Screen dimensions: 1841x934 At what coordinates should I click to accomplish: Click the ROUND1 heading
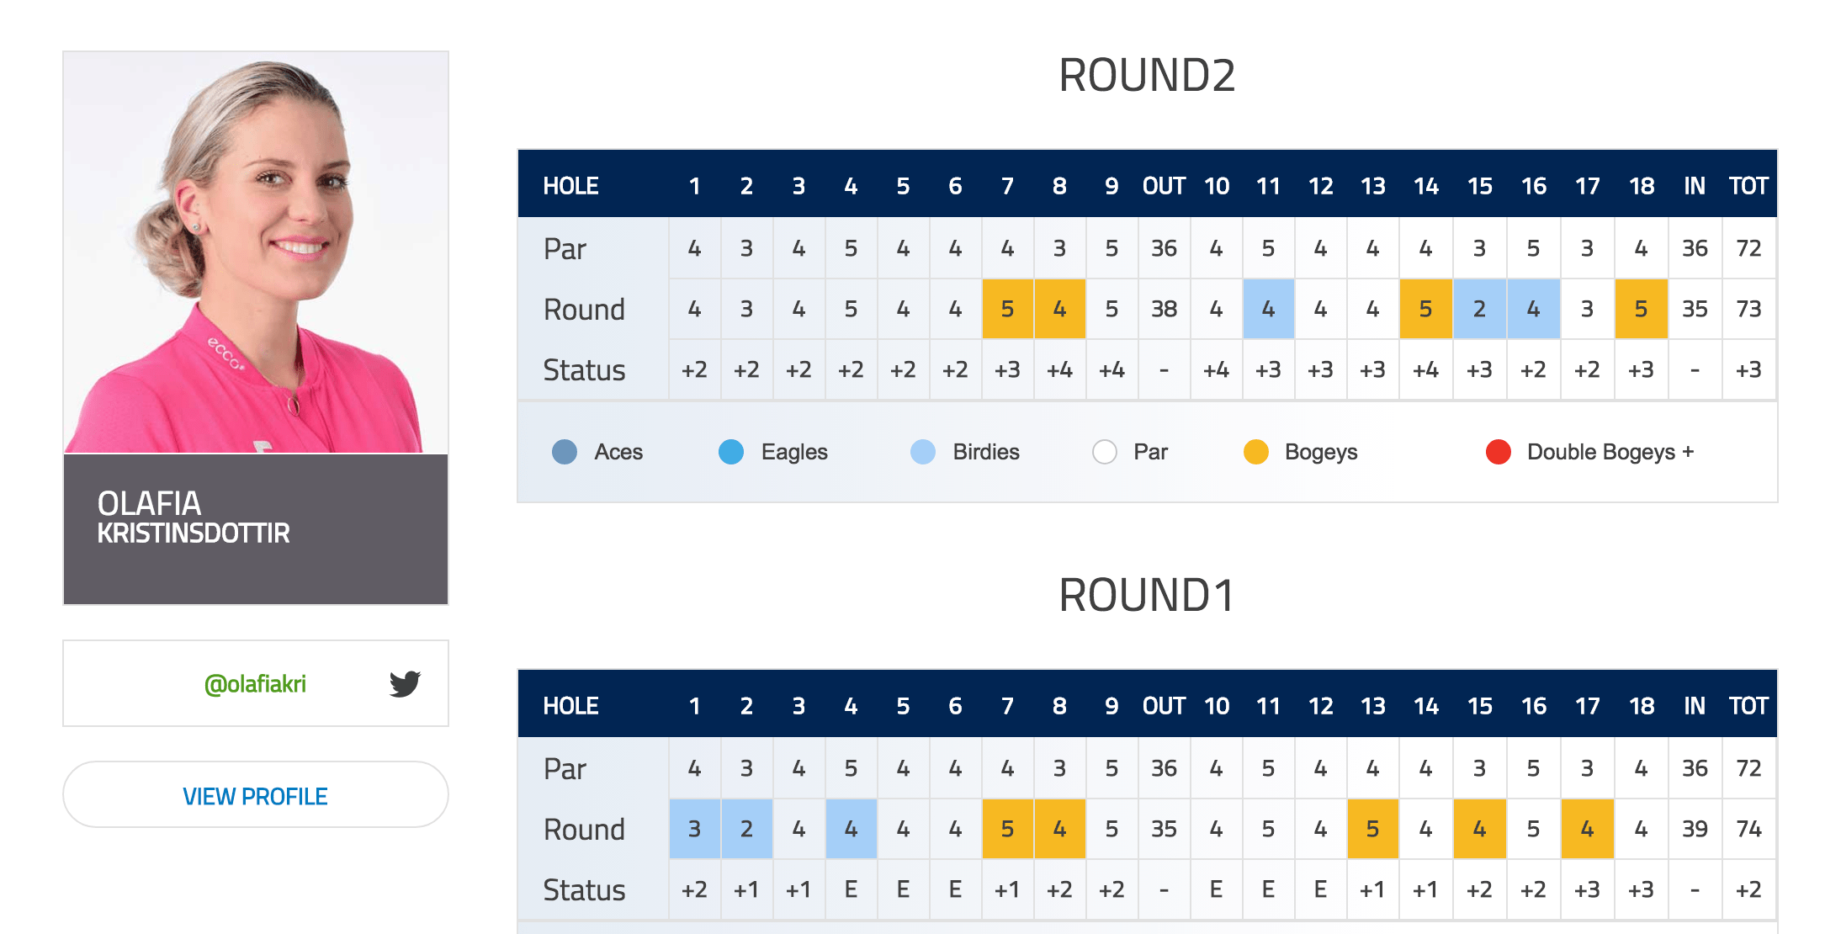click(x=1147, y=595)
